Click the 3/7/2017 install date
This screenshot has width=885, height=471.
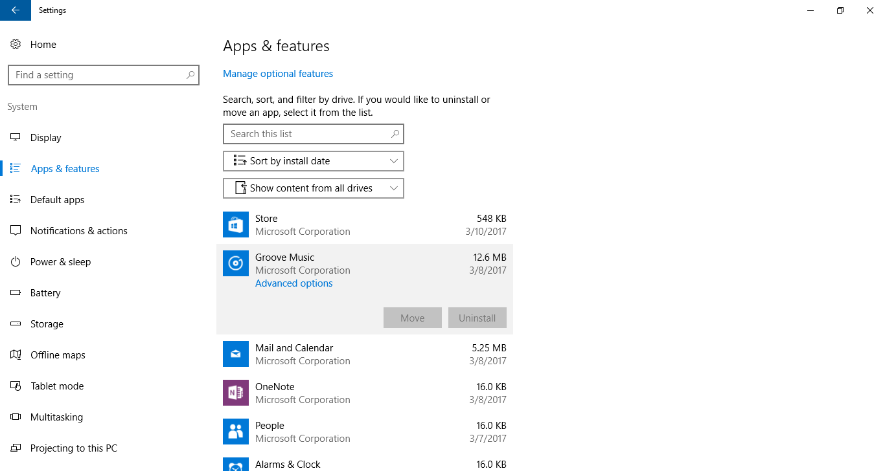pyautogui.click(x=488, y=439)
